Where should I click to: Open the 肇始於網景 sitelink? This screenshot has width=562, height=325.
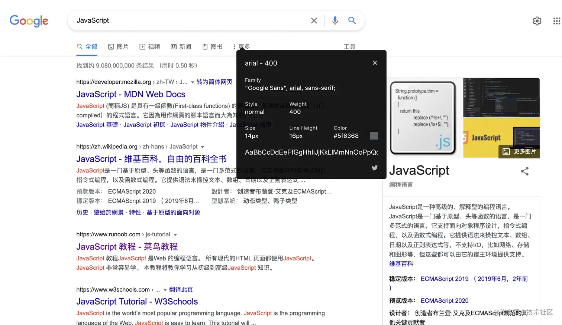(109, 212)
